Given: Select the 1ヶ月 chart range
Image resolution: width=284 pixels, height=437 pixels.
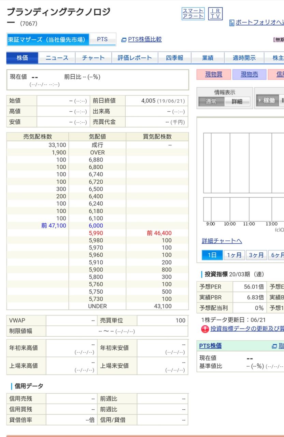Looking at the screenshot, I should (x=234, y=255).
